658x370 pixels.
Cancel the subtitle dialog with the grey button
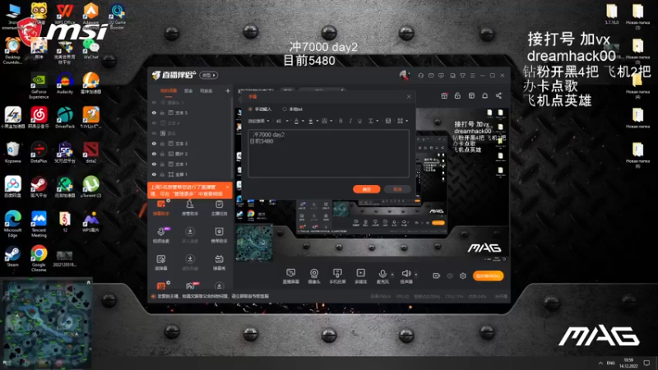click(397, 189)
